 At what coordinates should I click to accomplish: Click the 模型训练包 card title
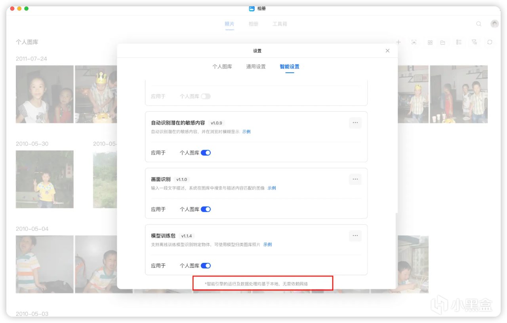pyautogui.click(x=163, y=236)
